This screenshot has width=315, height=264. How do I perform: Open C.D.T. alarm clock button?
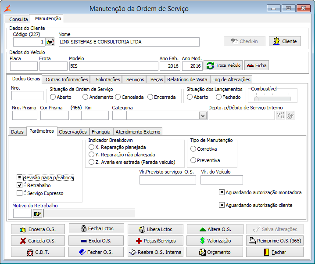[37, 252]
